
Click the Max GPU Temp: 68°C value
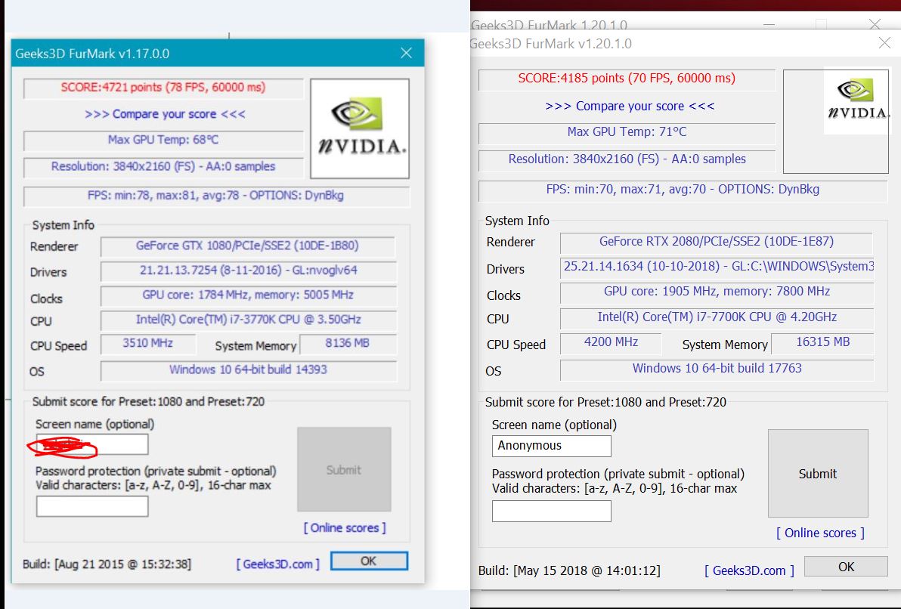click(x=163, y=140)
